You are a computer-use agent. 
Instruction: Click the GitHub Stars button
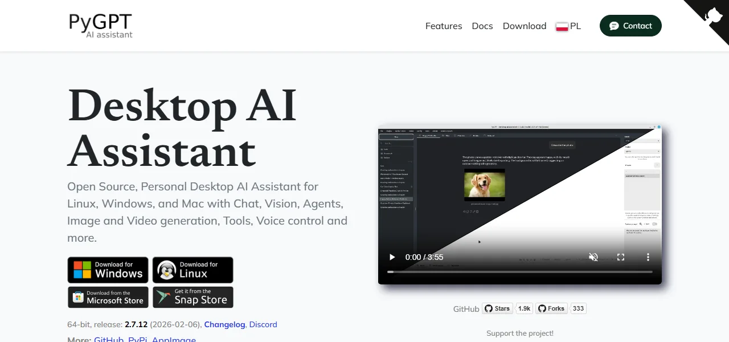497,308
